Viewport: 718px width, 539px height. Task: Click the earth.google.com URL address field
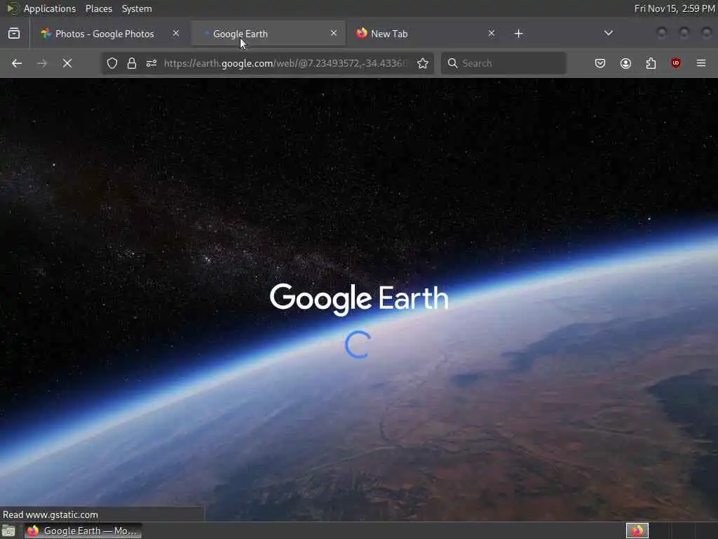(x=285, y=63)
